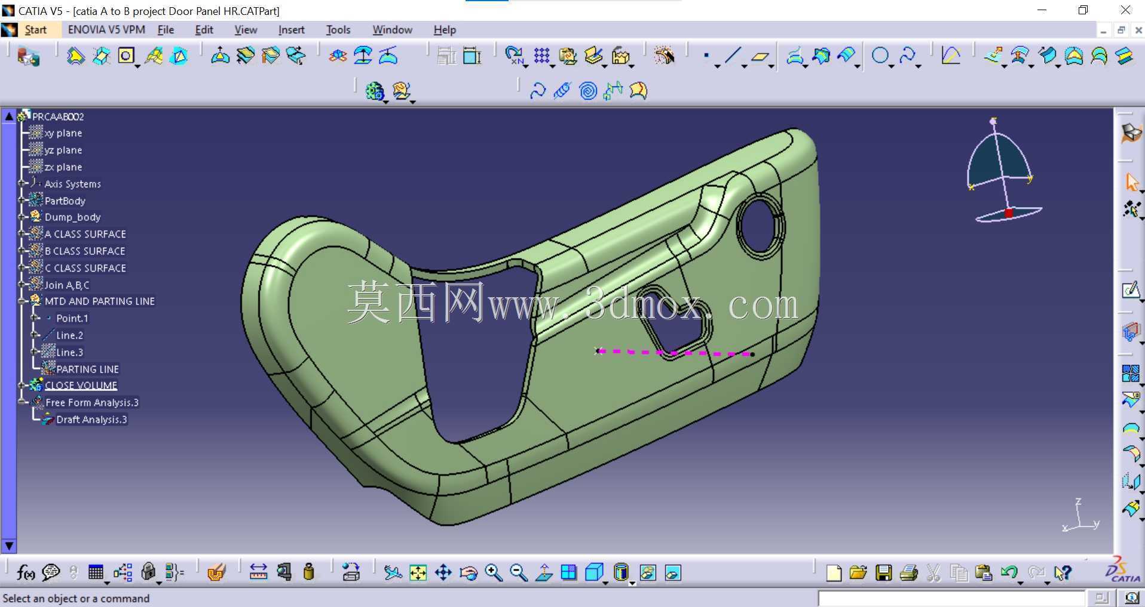The image size is (1145, 607).
Task: Select the Pan view tool
Action: coord(443,573)
